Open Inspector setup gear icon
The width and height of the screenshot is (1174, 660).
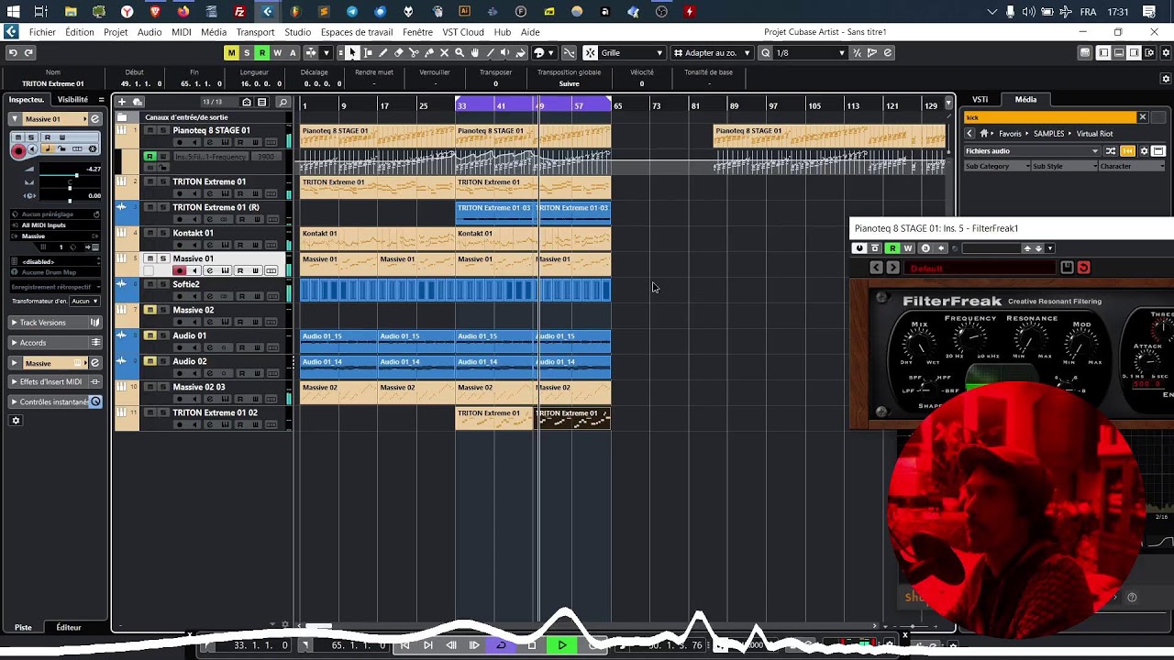point(16,421)
